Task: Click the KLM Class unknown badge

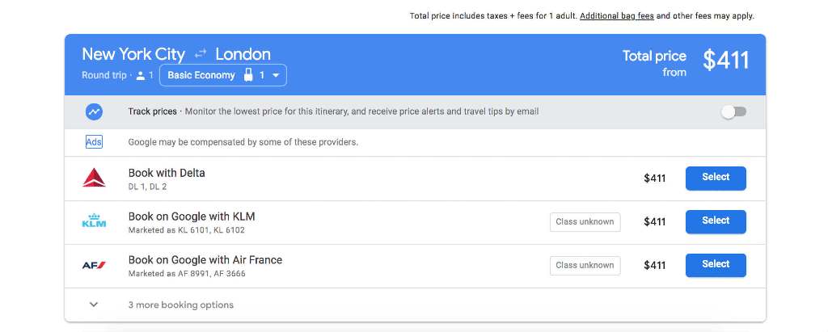Action: click(x=585, y=222)
